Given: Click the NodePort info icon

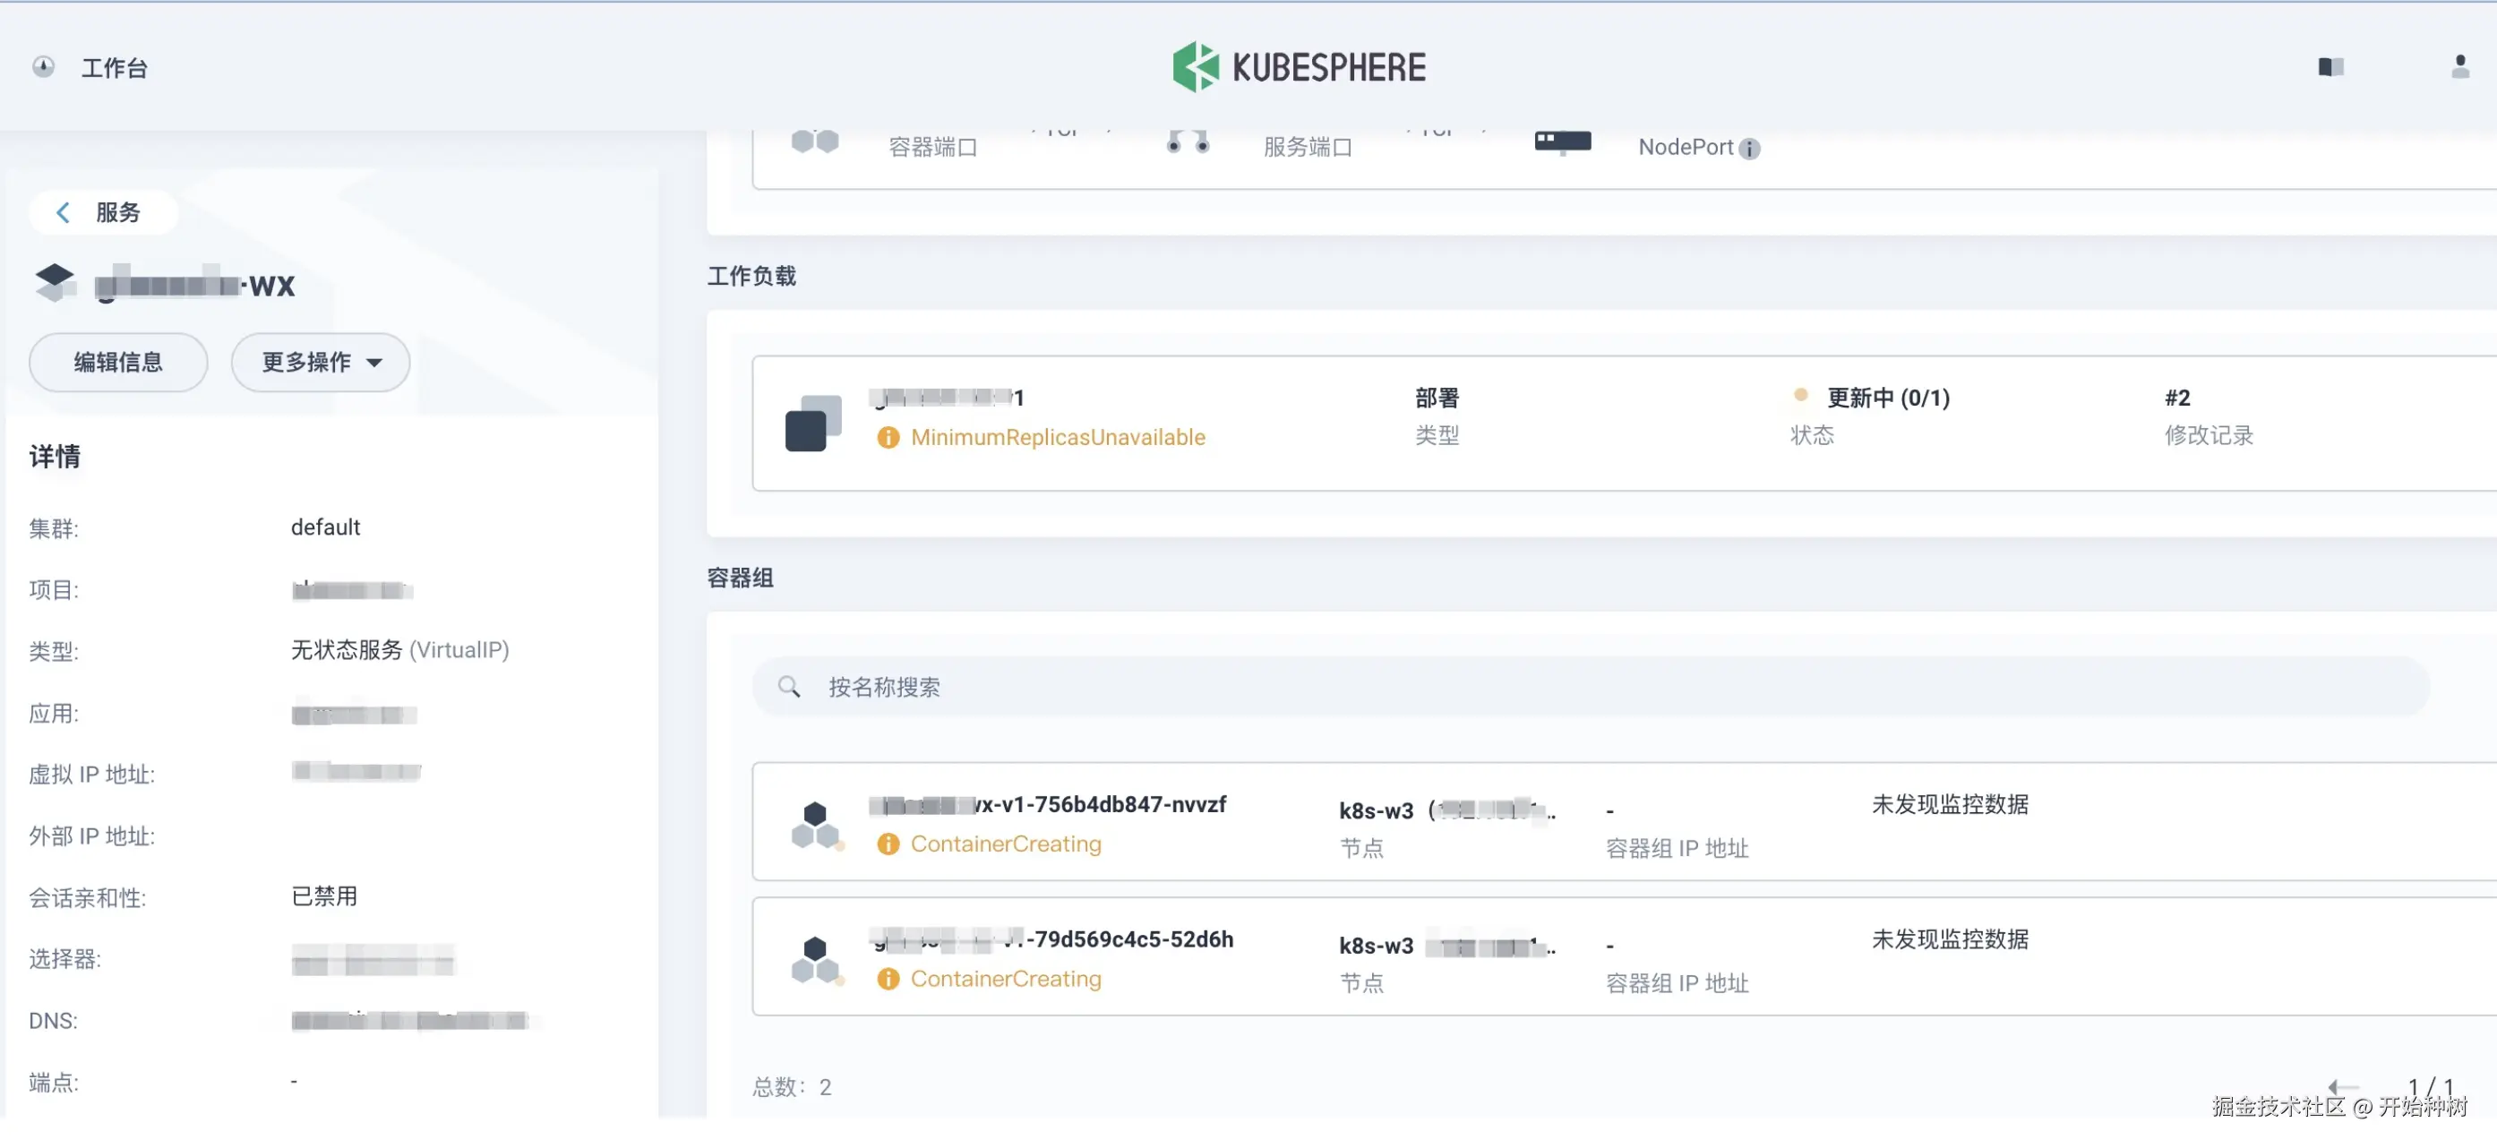Looking at the screenshot, I should [1748, 149].
